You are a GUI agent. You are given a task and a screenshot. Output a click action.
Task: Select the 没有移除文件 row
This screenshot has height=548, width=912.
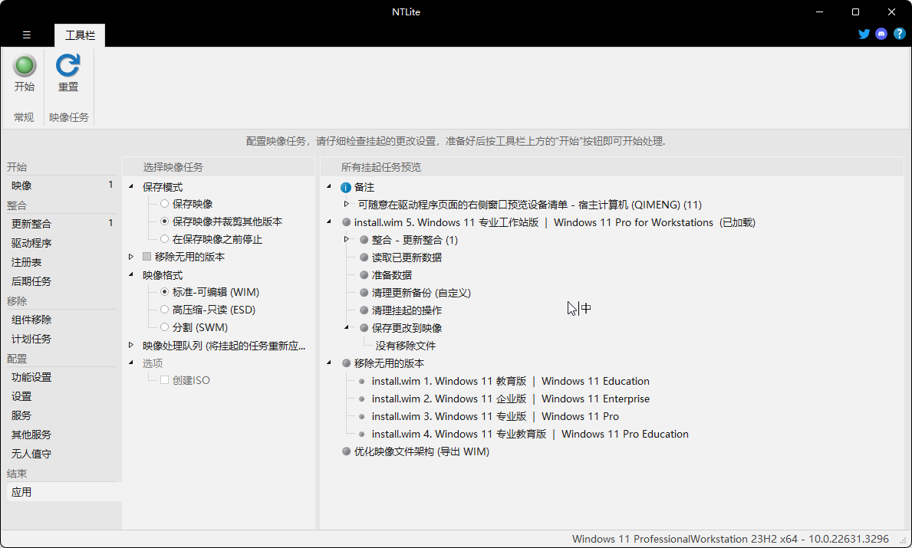click(x=406, y=346)
